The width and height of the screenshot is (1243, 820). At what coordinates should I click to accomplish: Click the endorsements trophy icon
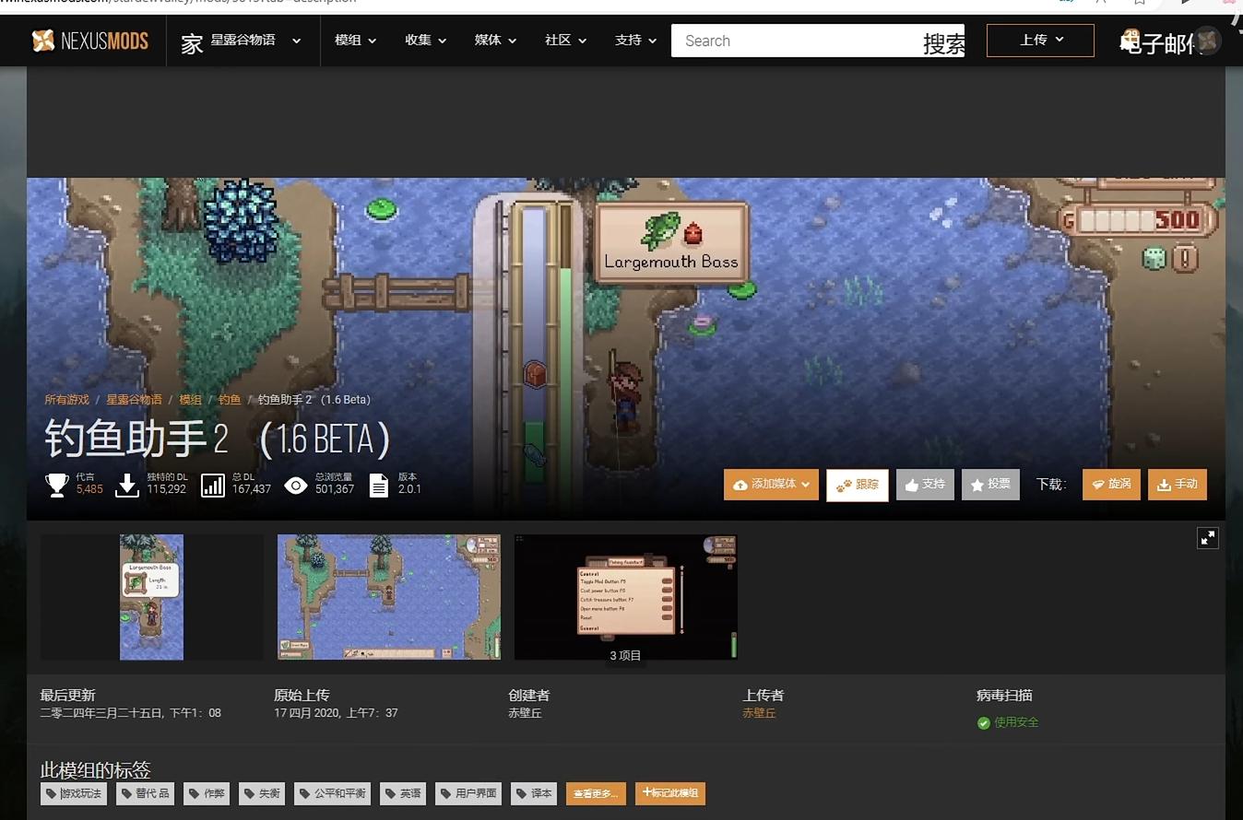(57, 485)
